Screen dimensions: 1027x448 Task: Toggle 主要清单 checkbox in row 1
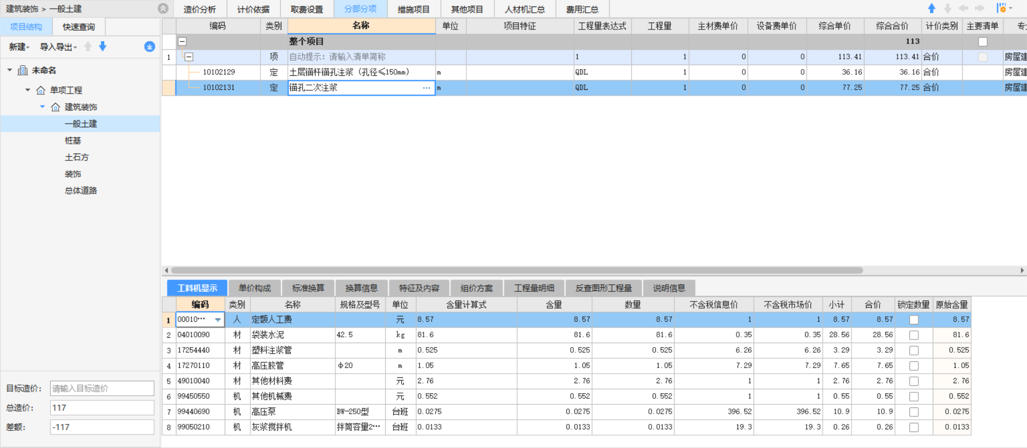983,57
